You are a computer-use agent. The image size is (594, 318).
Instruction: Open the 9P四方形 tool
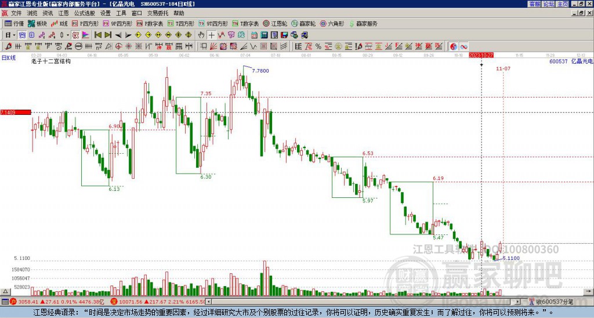(117, 23)
